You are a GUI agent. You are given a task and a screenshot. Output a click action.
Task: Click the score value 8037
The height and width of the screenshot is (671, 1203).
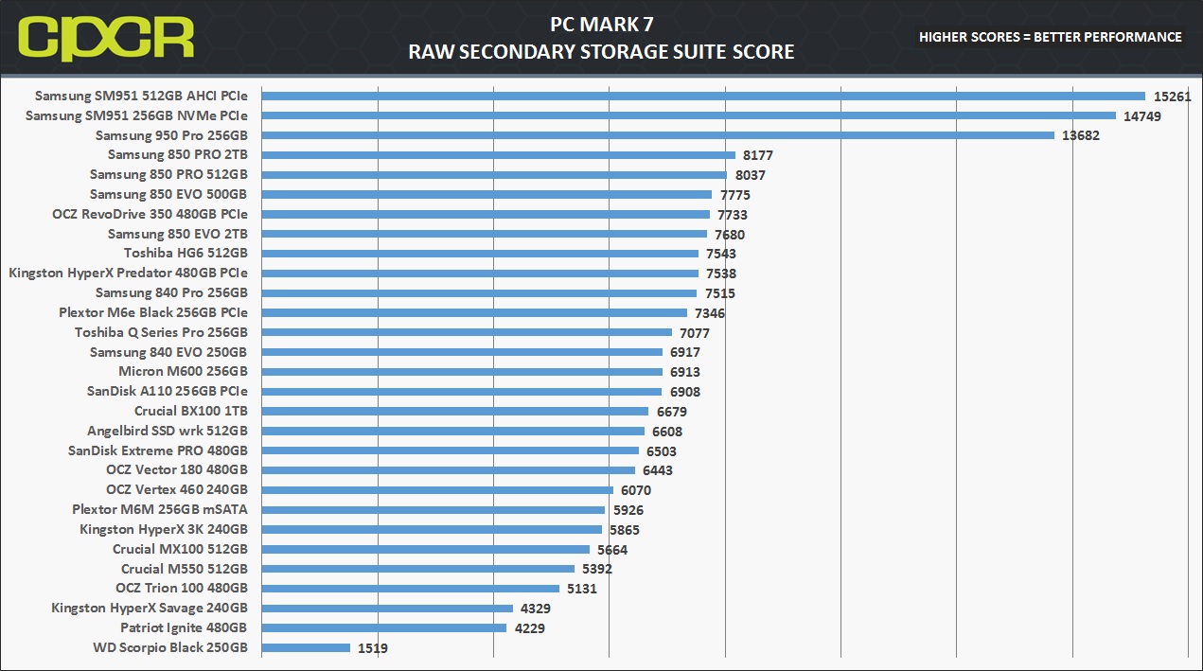[750, 175]
